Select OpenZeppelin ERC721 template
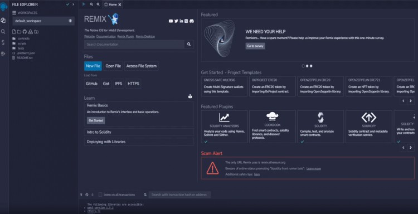Viewport: 418px width, 214px height. [369, 86]
